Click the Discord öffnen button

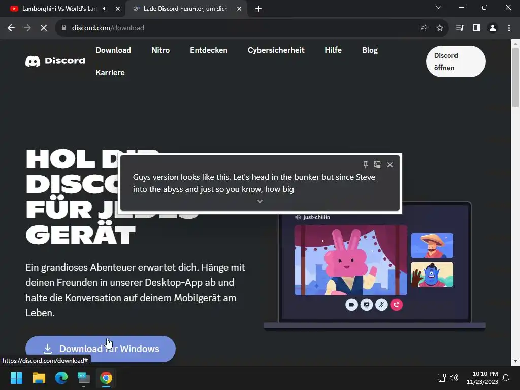456,61
